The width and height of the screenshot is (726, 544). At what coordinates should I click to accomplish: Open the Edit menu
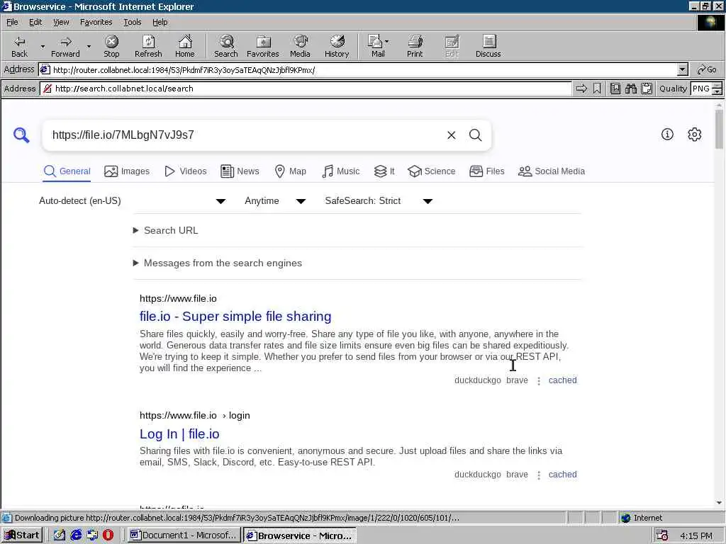35,22
